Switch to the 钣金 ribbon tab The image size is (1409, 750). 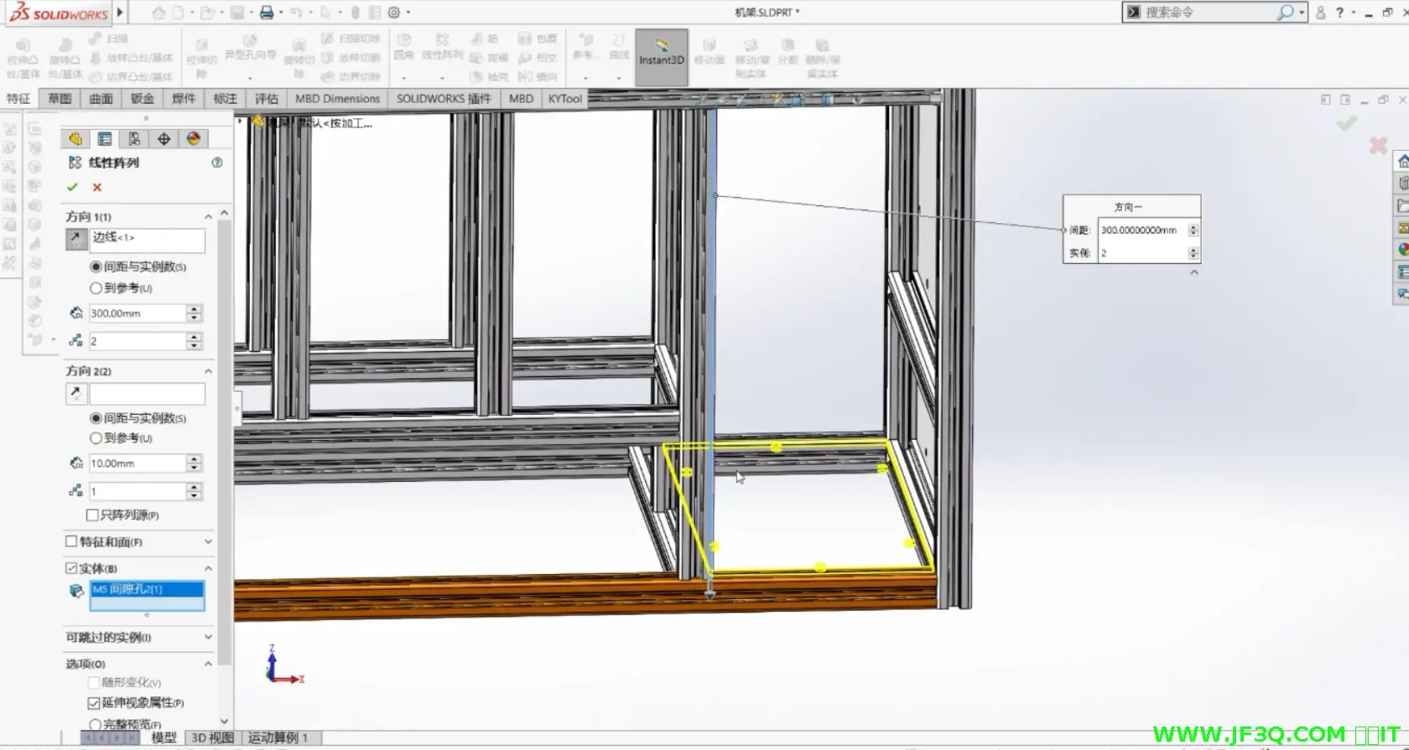click(143, 99)
